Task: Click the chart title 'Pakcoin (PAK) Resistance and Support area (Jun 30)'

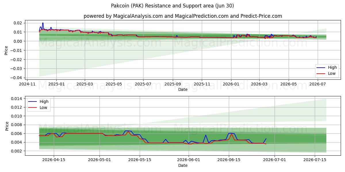Action: [172, 6]
